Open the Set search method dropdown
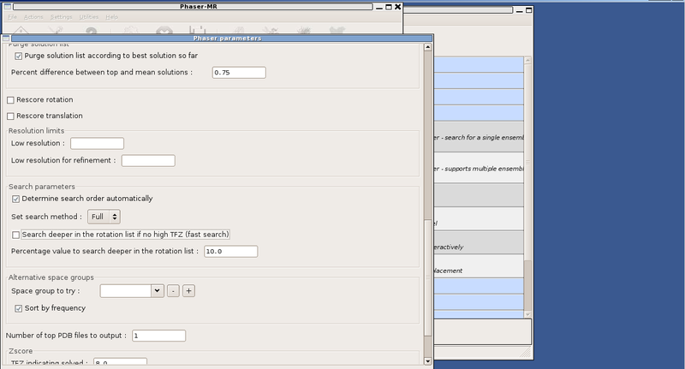The image size is (685, 369). (104, 217)
